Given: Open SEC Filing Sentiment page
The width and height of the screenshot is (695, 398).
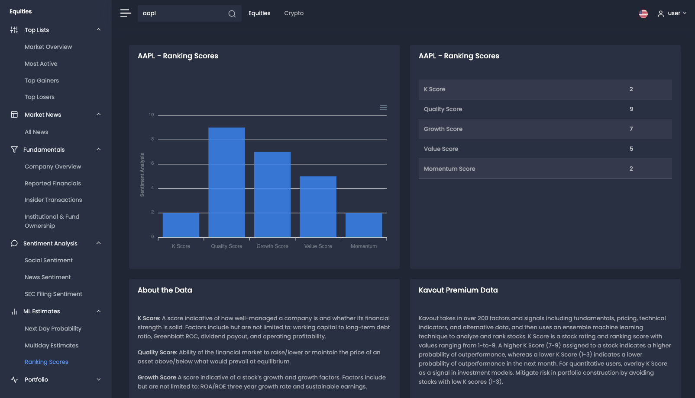Looking at the screenshot, I should pyautogui.click(x=54, y=294).
